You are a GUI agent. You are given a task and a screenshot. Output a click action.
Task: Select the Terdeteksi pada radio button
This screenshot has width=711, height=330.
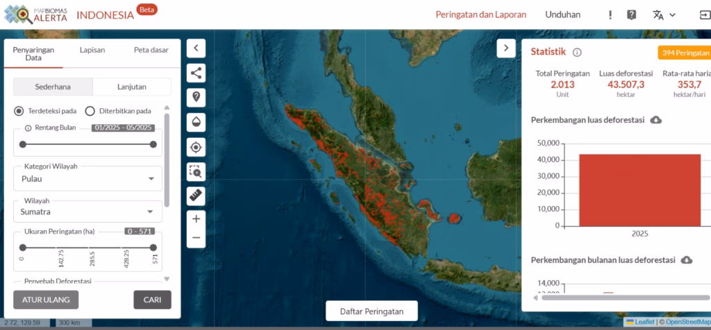(19, 111)
